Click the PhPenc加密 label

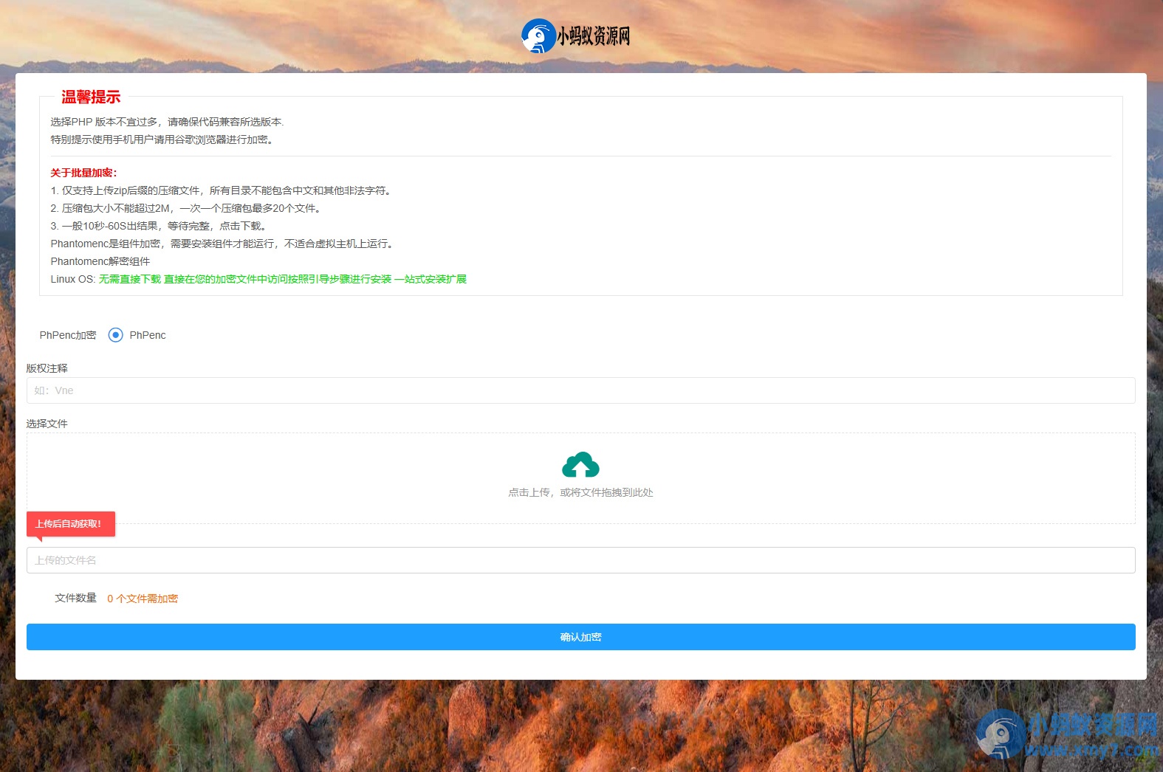click(68, 335)
